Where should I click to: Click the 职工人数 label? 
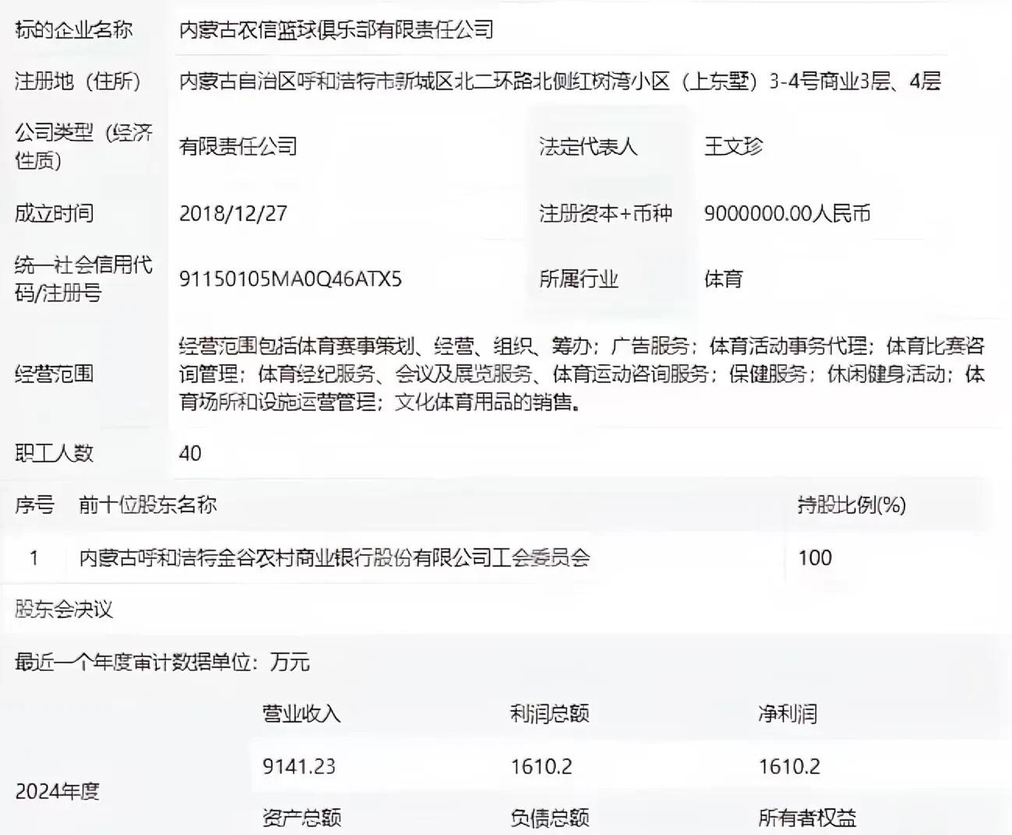coord(54,453)
